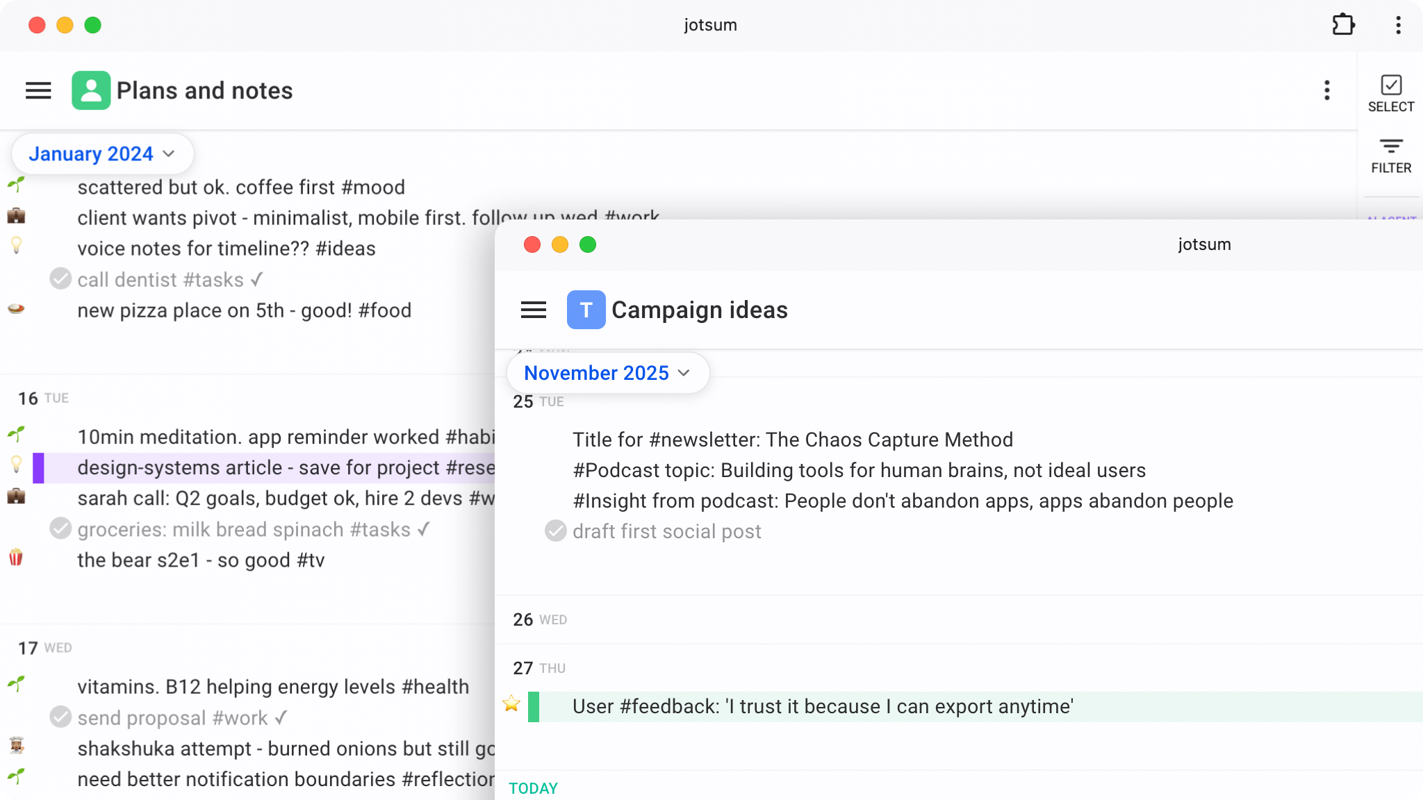Toggle the draft first social post checkmark
Screen dimensions: 1423x800
(x=555, y=531)
